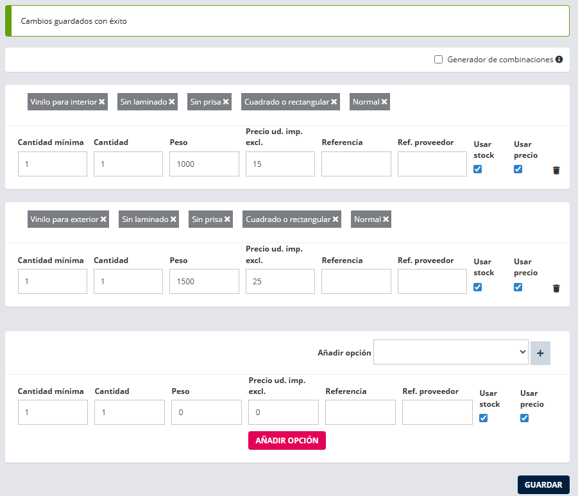
Task: Click the Peso field showing 1000
Action: tap(204, 164)
